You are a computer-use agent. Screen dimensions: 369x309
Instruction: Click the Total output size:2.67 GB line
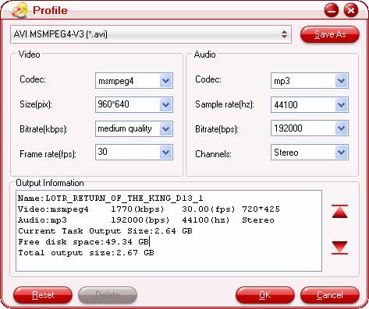pyautogui.click(x=86, y=253)
